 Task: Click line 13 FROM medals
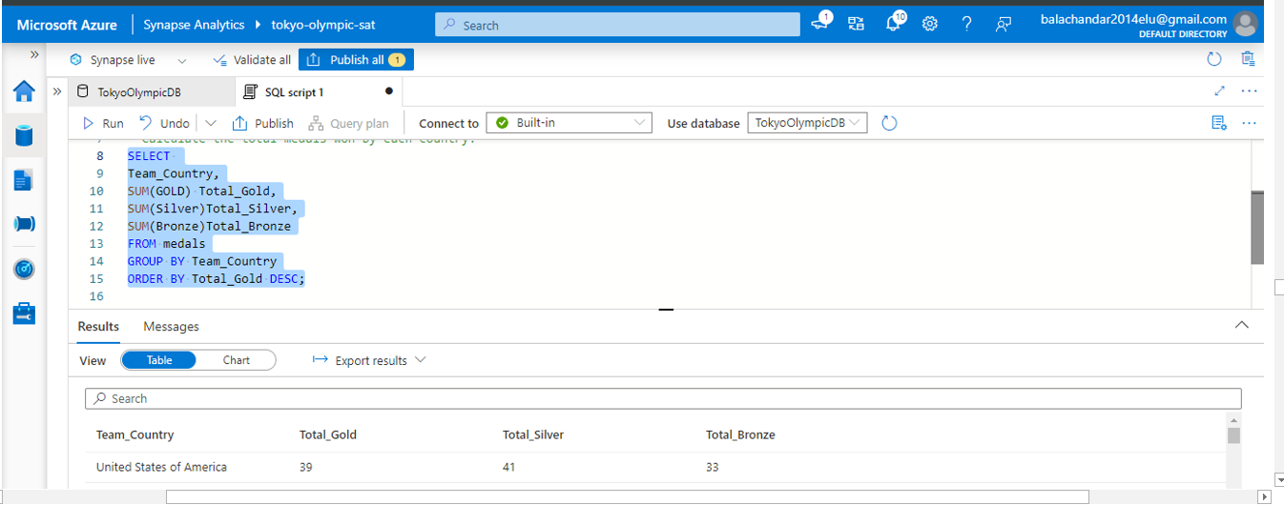coord(167,244)
